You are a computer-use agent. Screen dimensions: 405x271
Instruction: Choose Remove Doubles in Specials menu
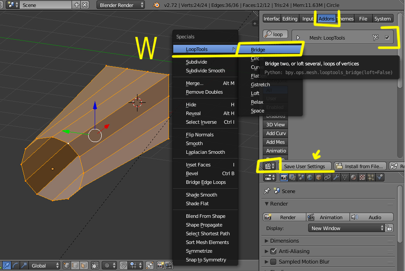(206, 92)
